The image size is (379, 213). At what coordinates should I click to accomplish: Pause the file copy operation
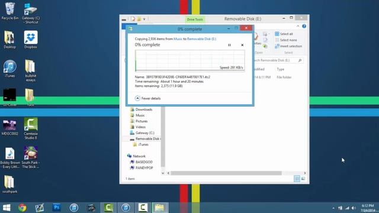click(229, 45)
